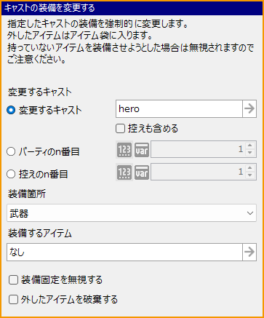Open the 装備箇所 dropdown showing 武器
This screenshot has width=264, height=318.
click(x=132, y=213)
